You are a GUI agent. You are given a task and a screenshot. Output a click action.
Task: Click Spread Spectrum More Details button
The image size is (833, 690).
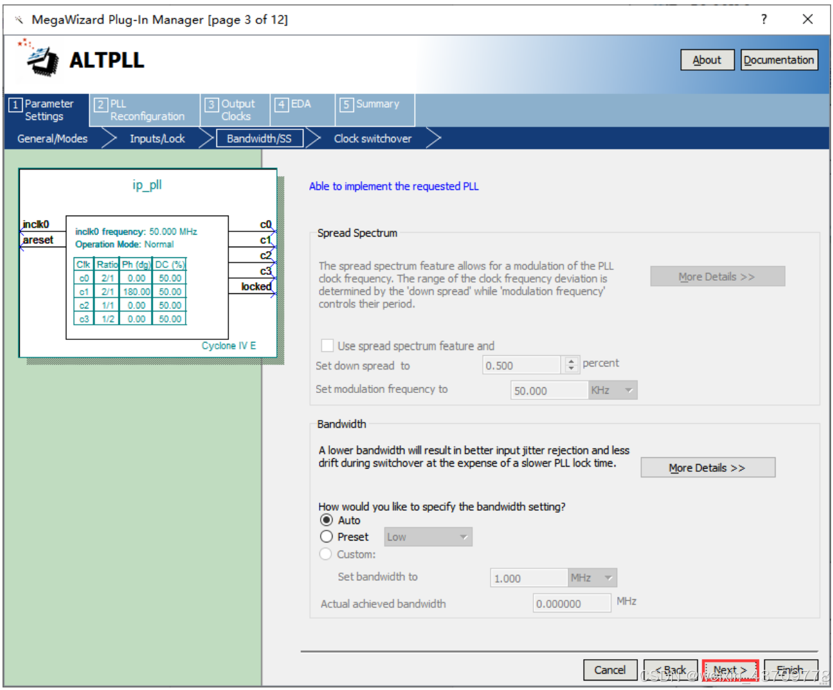718,276
